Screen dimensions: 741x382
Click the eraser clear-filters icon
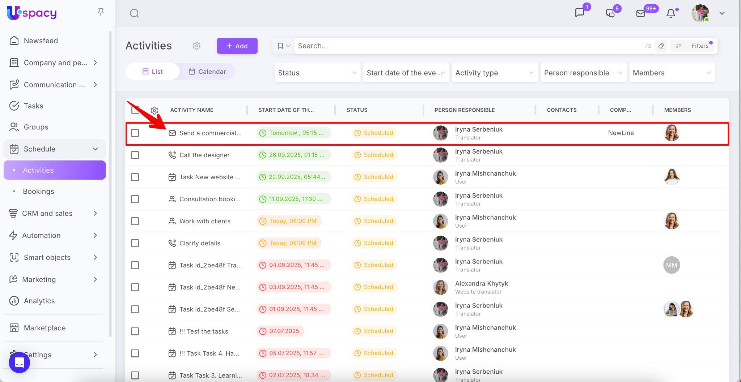[661, 46]
